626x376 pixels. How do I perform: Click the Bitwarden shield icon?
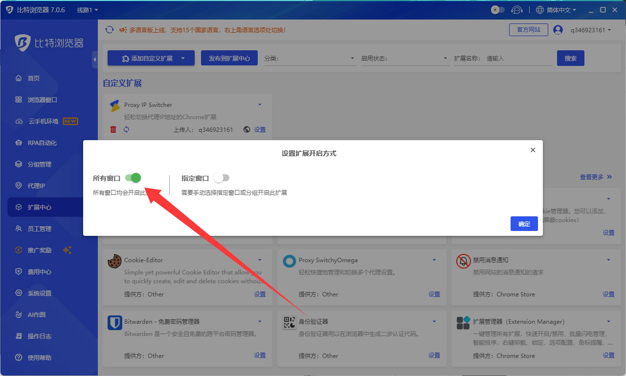[x=114, y=323]
